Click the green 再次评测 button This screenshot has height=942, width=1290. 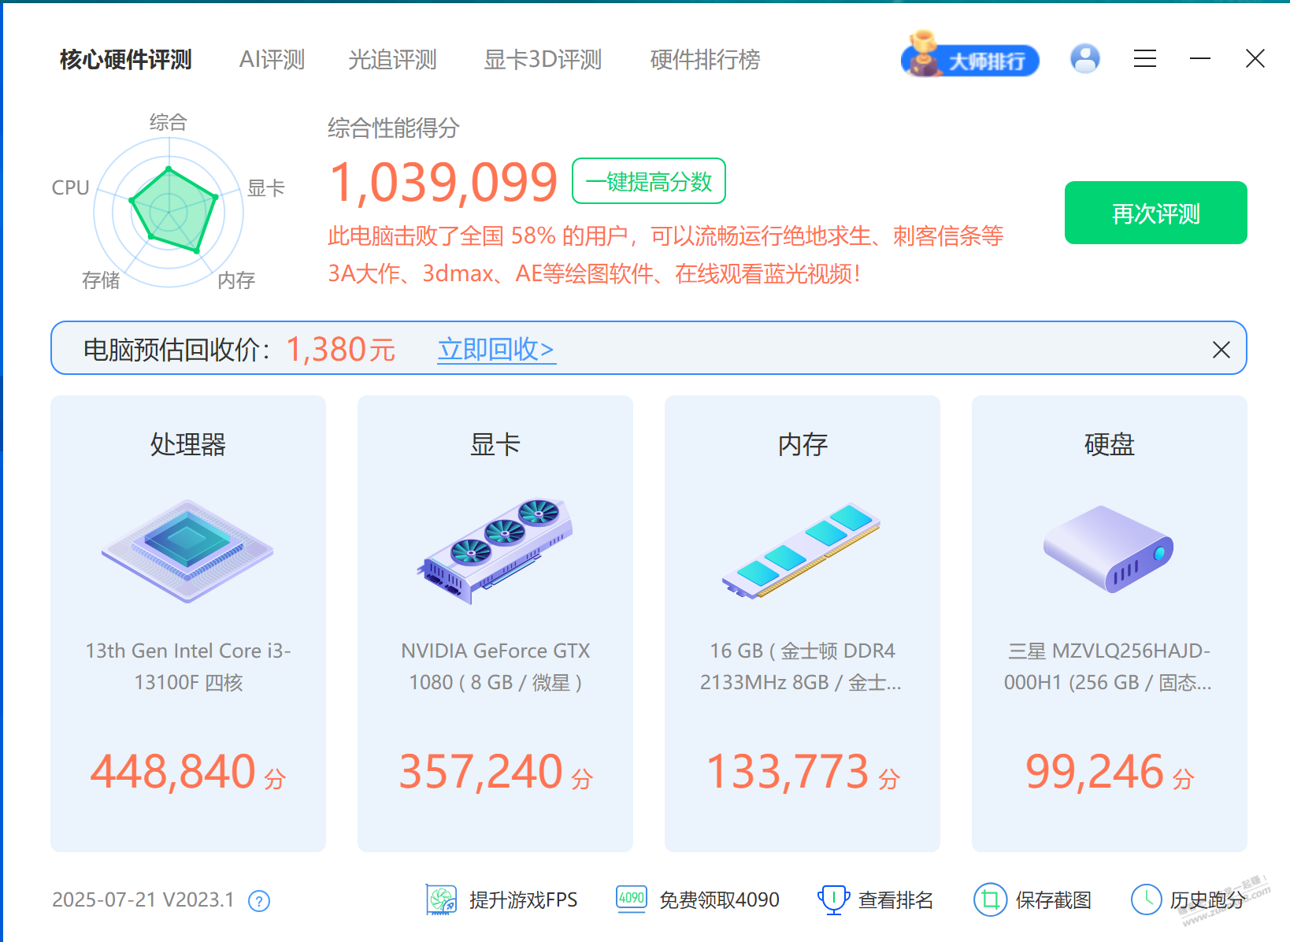click(1155, 213)
